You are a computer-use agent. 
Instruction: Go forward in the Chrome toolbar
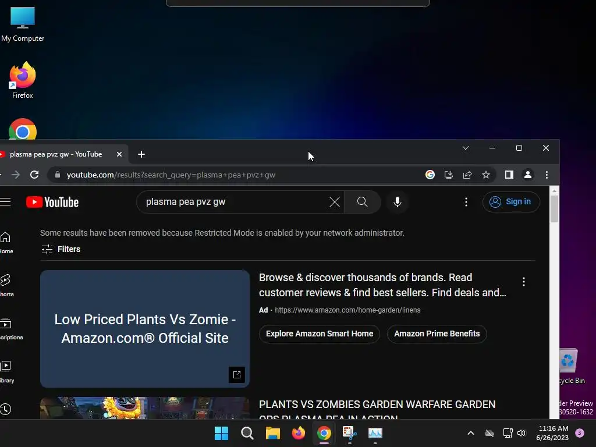click(x=16, y=175)
